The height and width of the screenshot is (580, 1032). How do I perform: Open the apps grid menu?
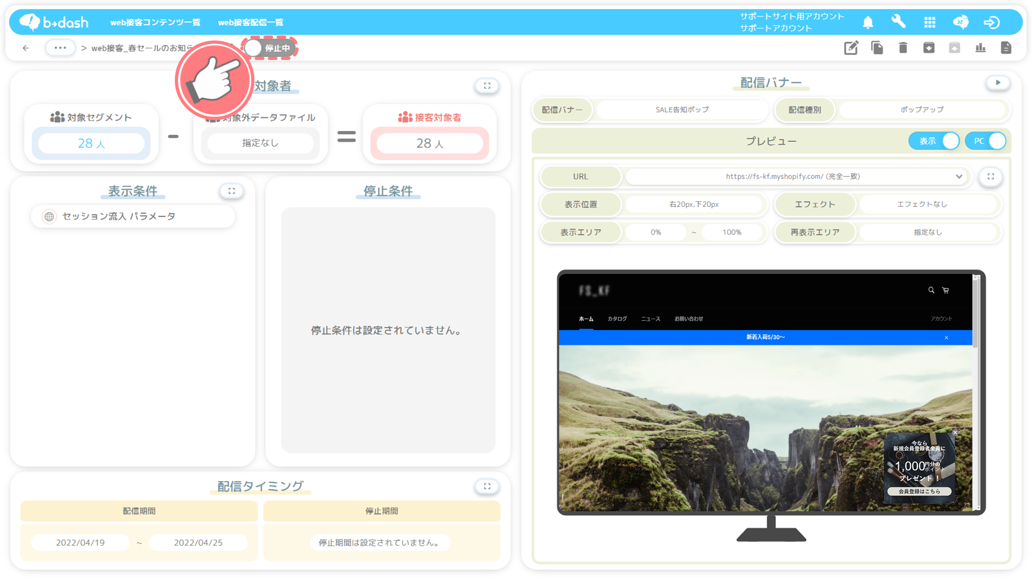point(929,22)
